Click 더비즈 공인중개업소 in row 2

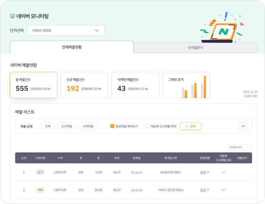tap(171, 190)
